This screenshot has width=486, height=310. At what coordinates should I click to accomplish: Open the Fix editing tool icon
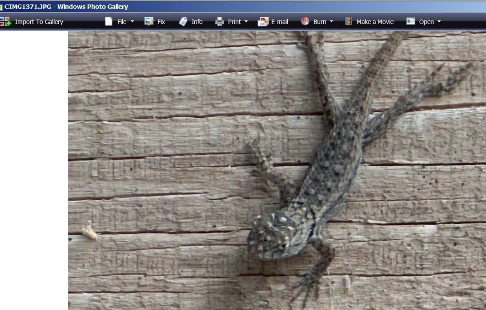(149, 21)
